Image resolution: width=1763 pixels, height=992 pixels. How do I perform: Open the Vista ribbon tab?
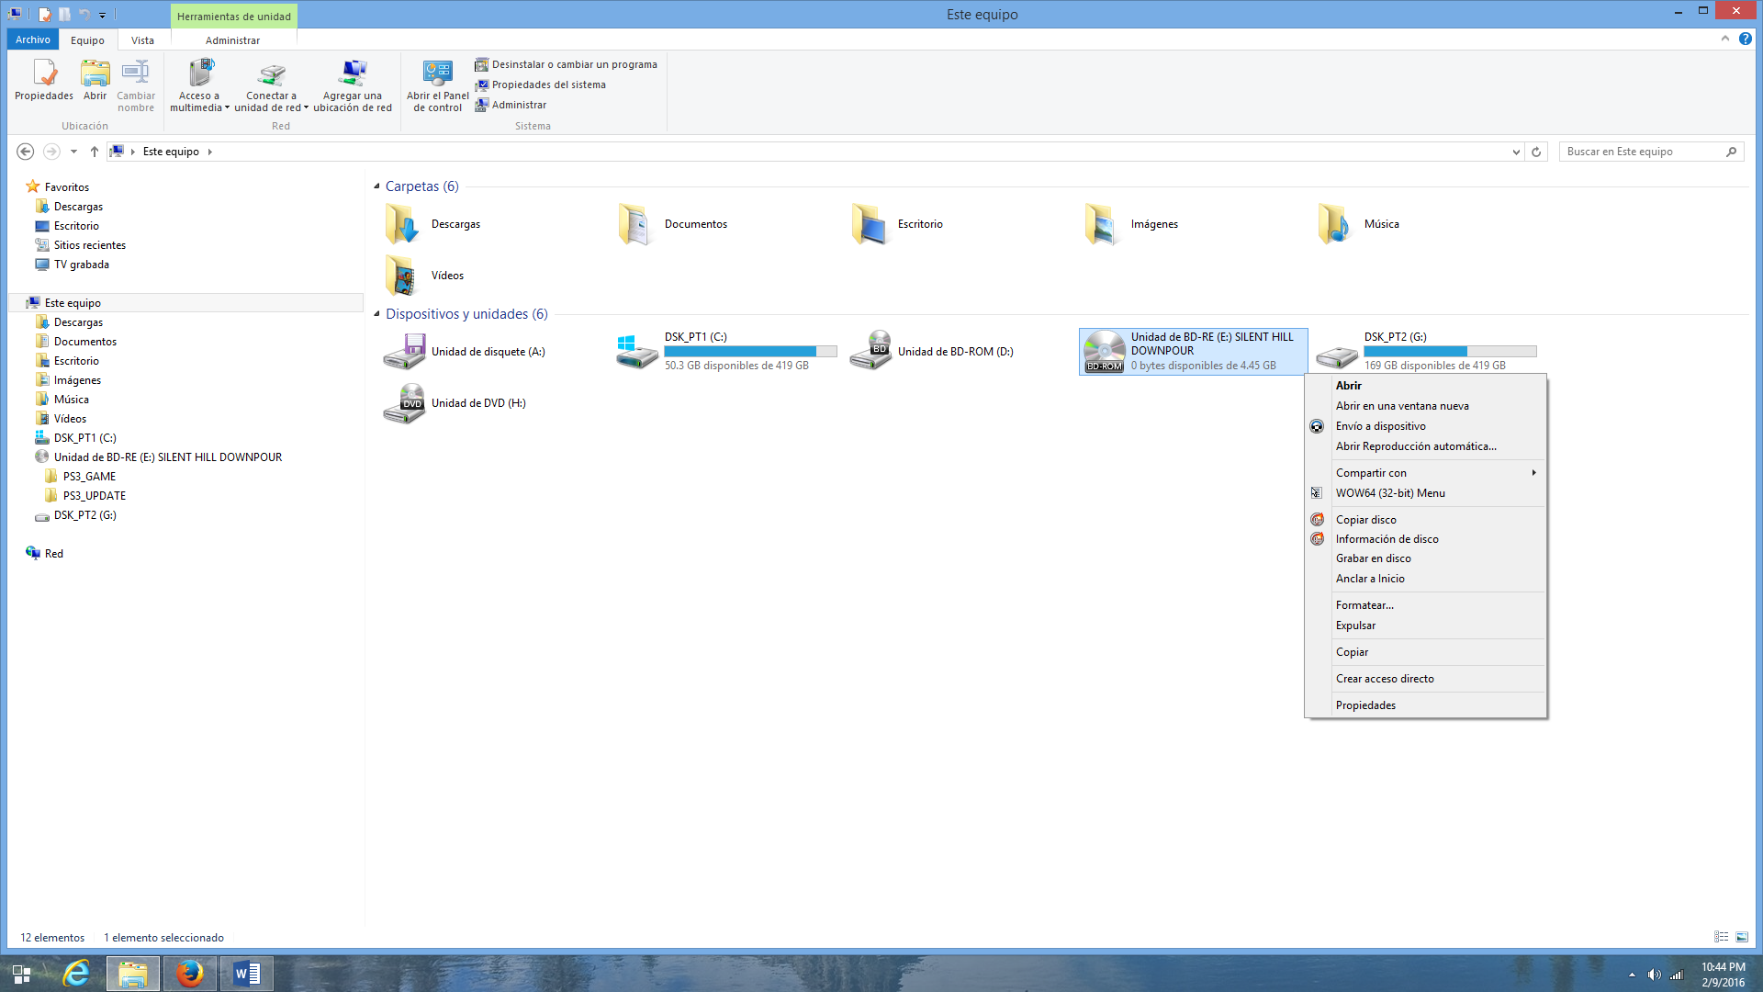tap(142, 40)
